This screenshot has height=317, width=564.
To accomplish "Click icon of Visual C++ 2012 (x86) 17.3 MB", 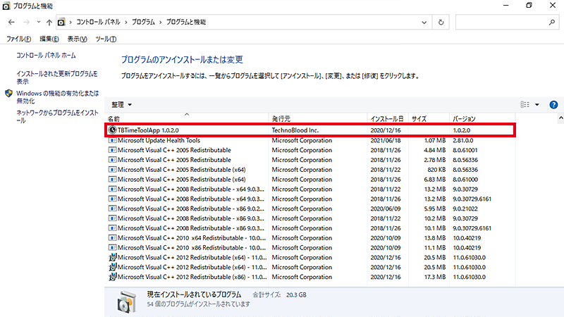I will coord(113,277).
